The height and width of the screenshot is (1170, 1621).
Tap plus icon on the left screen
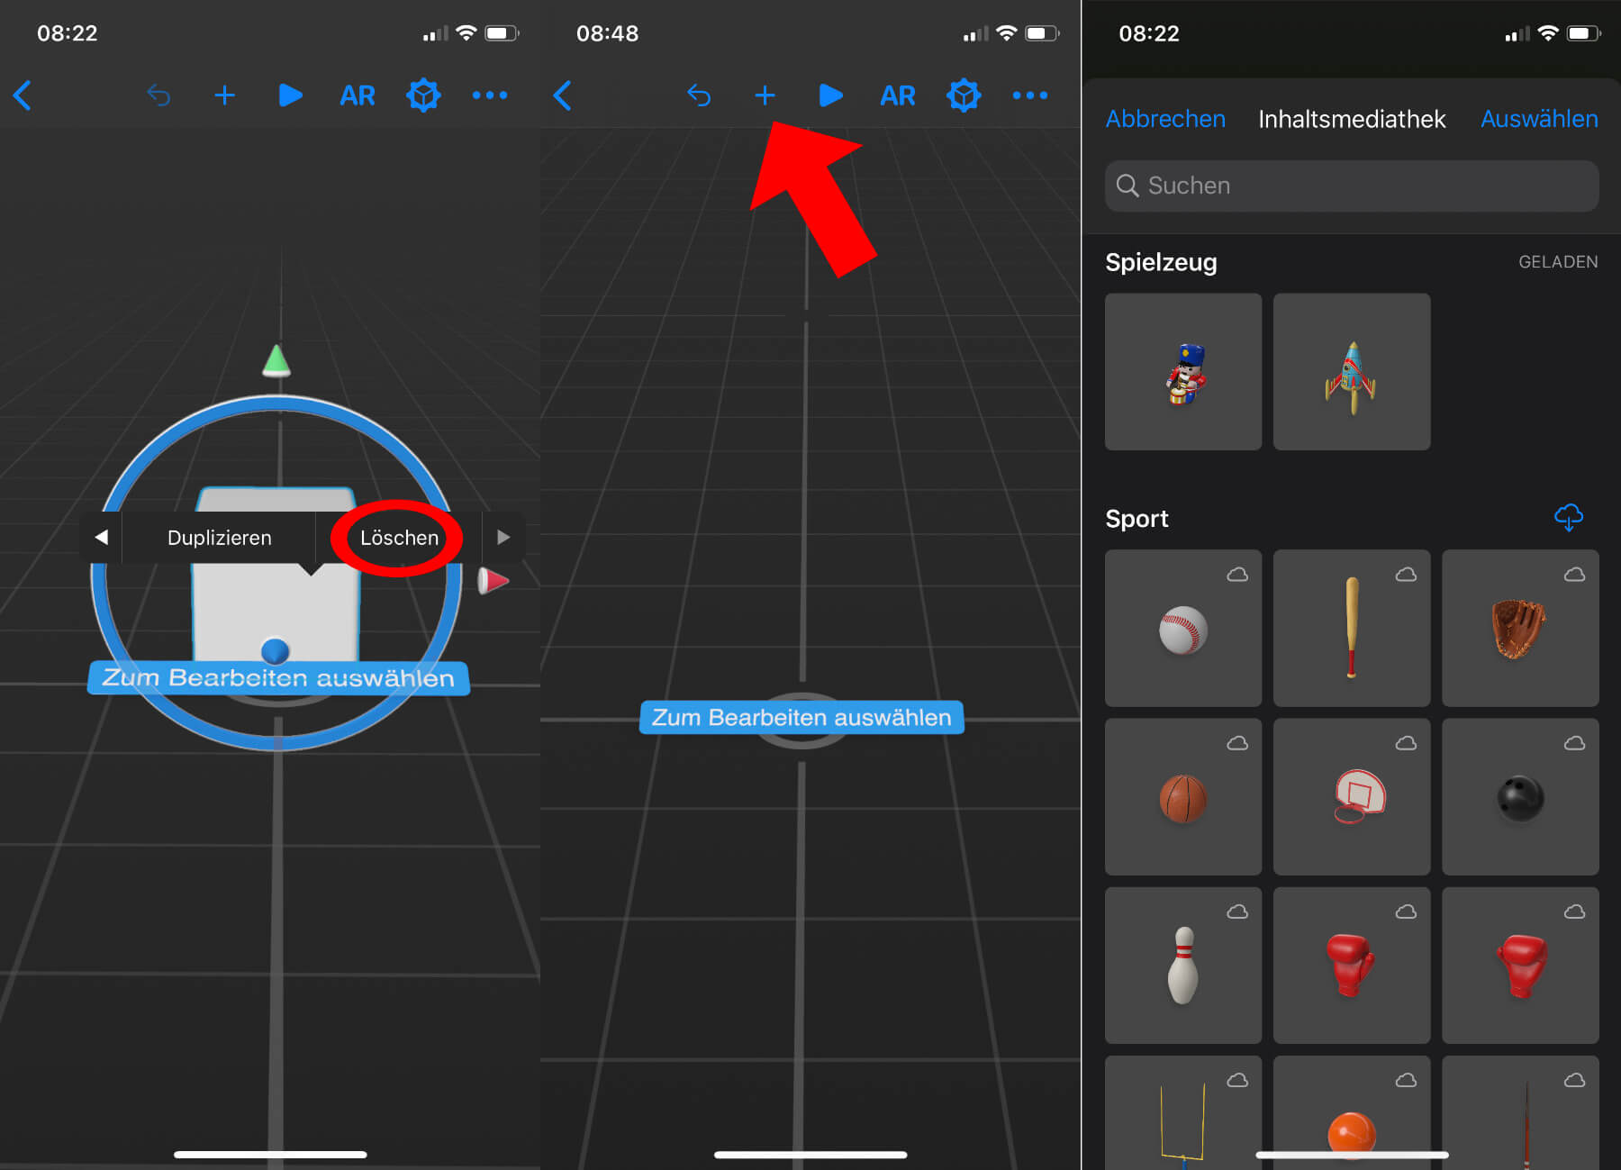(224, 95)
